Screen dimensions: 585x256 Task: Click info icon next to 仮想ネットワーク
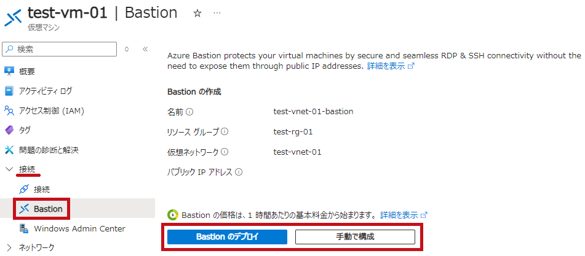225,152
